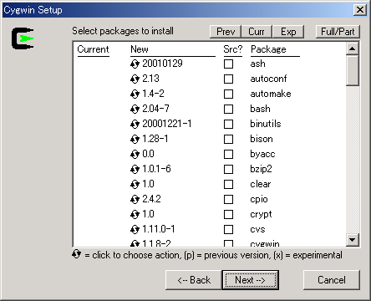
Task: Click the action cycle icon for bzip2 1.0.1-6
Action: (135, 169)
